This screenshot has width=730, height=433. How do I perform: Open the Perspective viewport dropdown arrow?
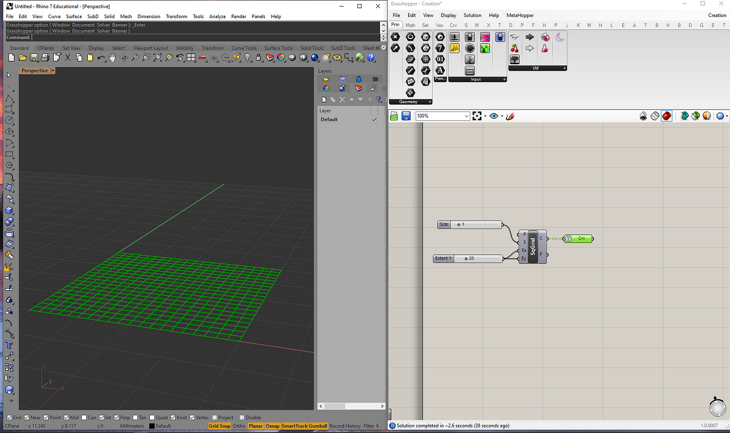pos(53,71)
